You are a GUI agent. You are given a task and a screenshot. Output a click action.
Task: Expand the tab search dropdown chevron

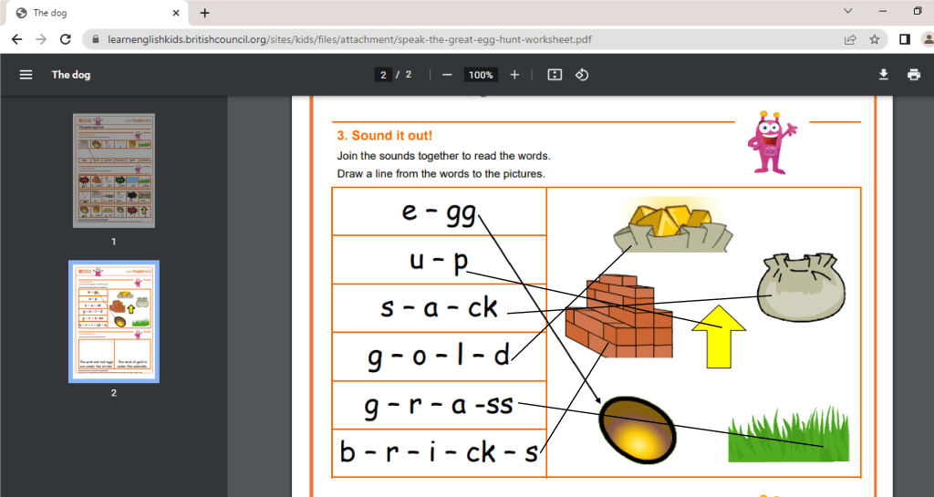point(847,11)
